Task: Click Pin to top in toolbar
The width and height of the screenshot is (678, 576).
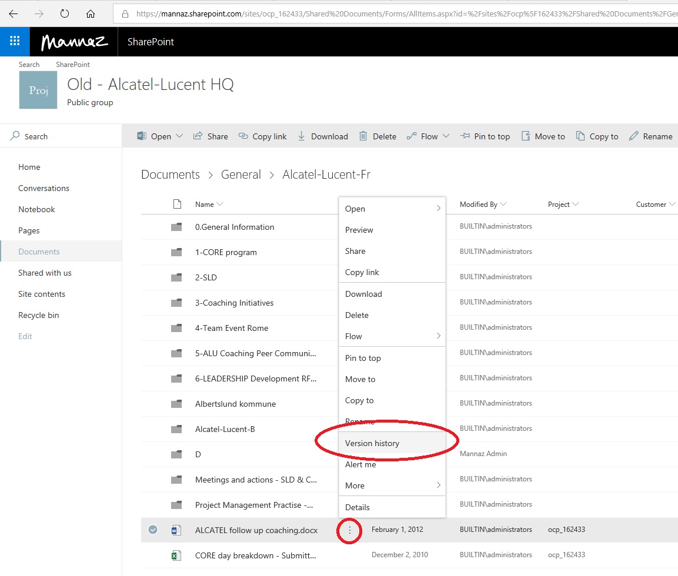Action: tap(485, 136)
